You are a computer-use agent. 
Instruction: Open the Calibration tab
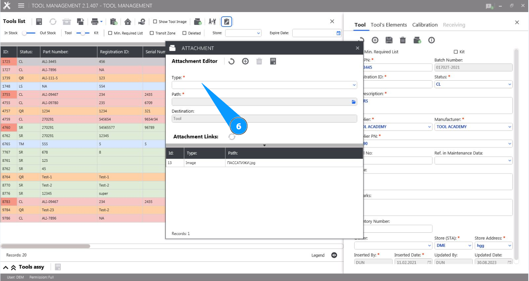pyautogui.click(x=425, y=25)
